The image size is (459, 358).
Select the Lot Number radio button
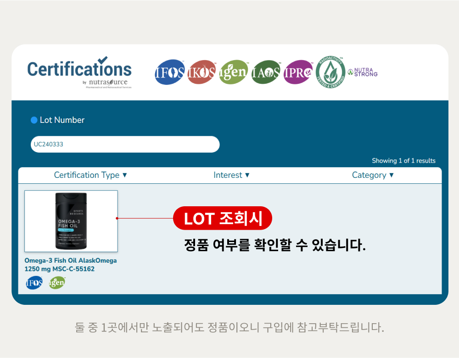pos(34,120)
